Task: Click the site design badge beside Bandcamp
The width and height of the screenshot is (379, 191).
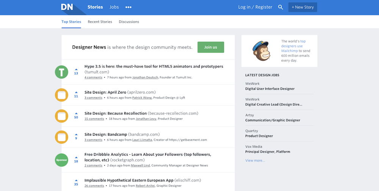Action: (x=62, y=137)
